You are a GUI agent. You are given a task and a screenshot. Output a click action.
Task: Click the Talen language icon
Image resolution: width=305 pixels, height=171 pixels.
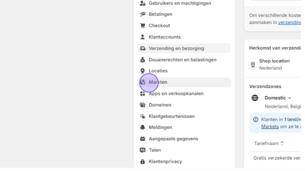tap(143, 150)
